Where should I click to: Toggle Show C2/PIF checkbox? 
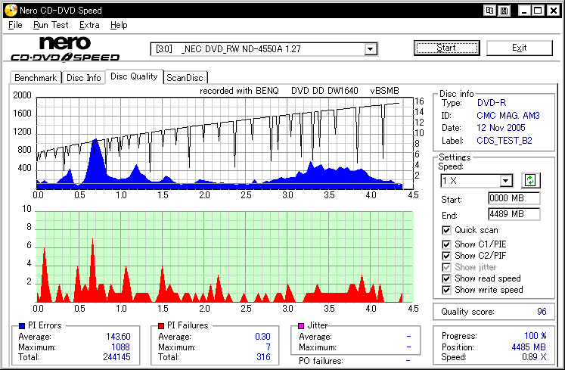(x=446, y=256)
